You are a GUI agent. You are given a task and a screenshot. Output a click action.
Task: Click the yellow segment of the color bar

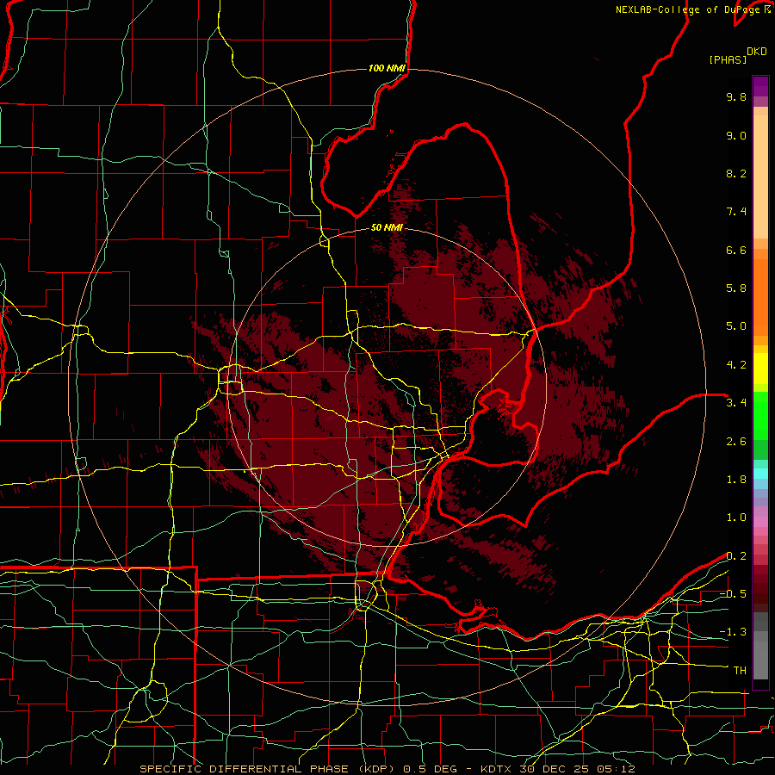pyautogui.click(x=760, y=369)
